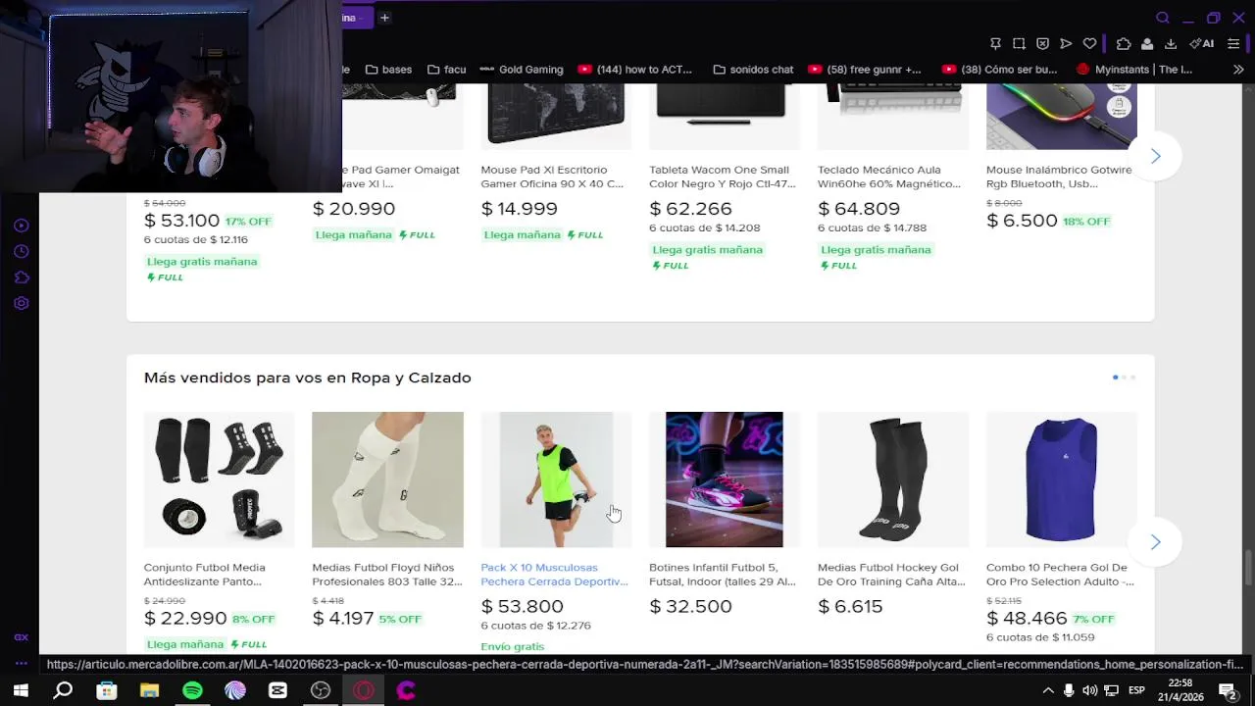Viewport: 1255px width, 706px height.
Task: Open Combo 10 Pechera Gol De Oro listing
Action: tap(1060, 575)
